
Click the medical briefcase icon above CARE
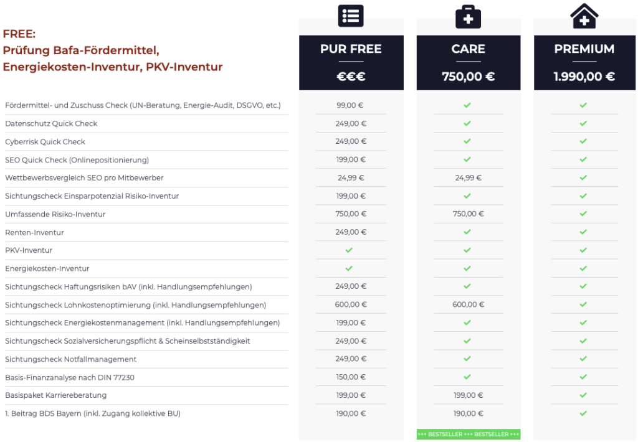pyautogui.click(x=468, y=17)
